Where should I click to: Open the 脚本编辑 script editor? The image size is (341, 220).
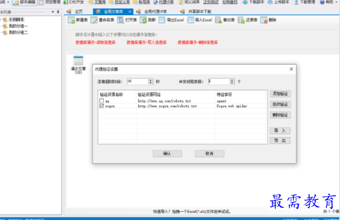pyautogui.click(x=24, y=2)
